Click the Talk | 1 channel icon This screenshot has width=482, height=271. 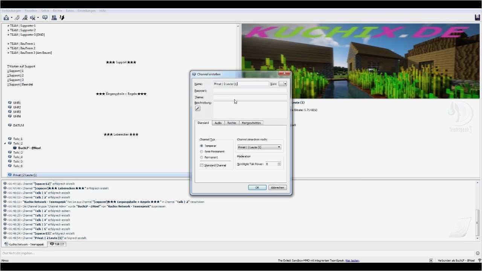pos(10,139)
